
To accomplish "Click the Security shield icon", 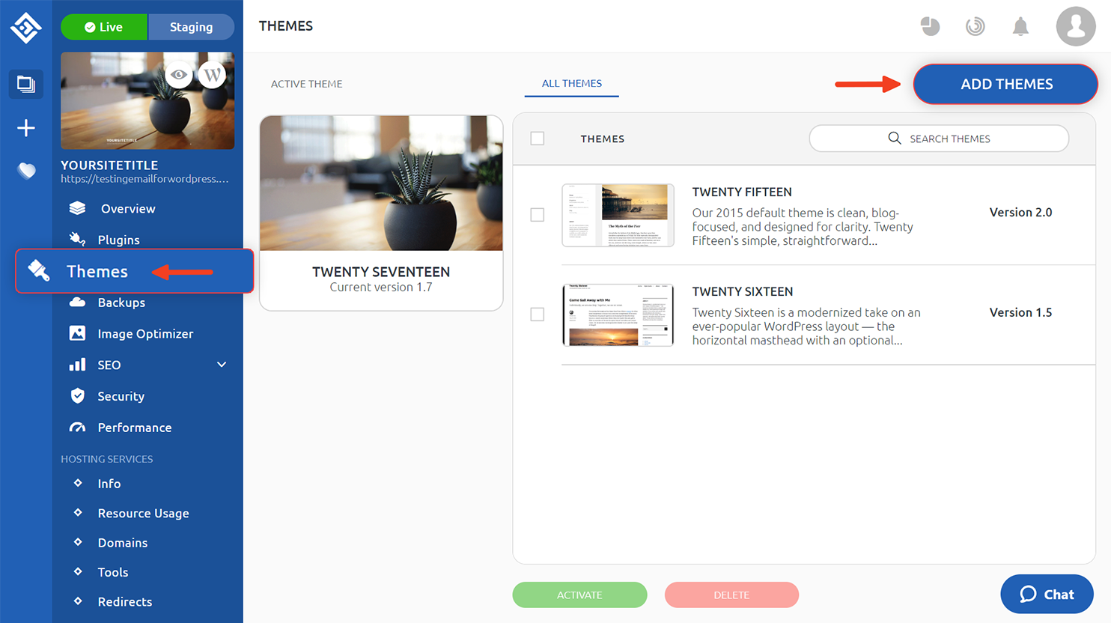I will pos(77,395).
